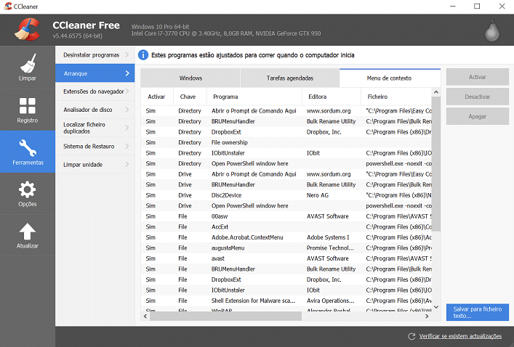
Task: Click horizontal scrollbar right arrow
Action: 427,316
